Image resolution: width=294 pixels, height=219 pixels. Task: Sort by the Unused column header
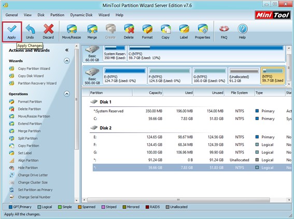click(209, 92)
